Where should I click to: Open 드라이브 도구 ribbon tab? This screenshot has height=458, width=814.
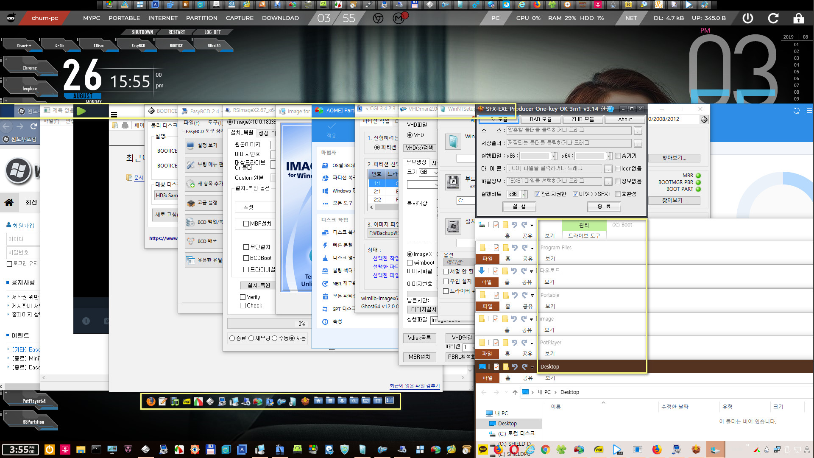[x=584, y=236]
